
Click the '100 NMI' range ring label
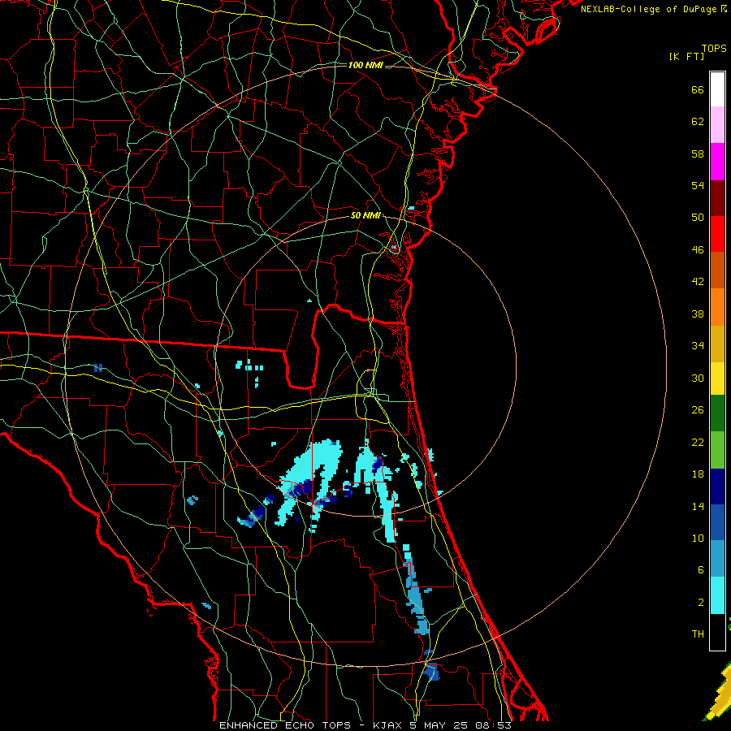(365, 65)
